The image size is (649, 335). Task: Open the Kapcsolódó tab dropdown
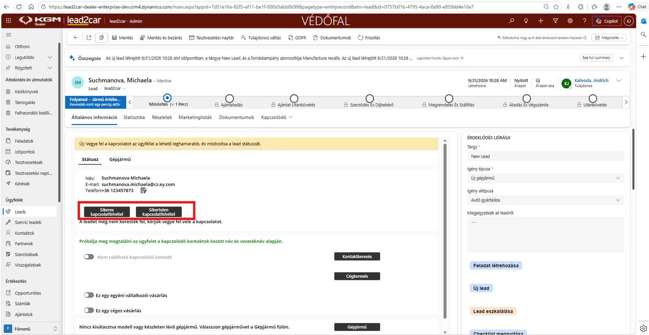(277, 117)
